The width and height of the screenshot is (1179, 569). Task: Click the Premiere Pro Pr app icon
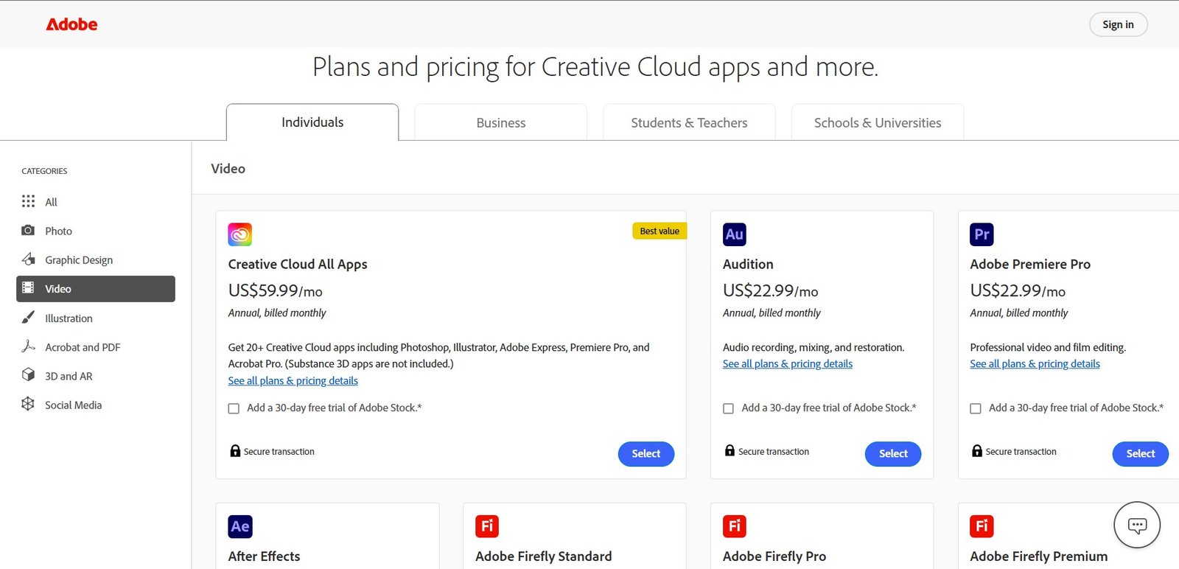pos(982,234)
